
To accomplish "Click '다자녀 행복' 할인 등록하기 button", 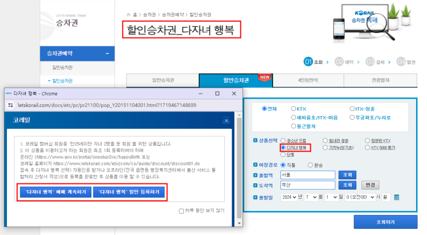I will tap(129, 192).
